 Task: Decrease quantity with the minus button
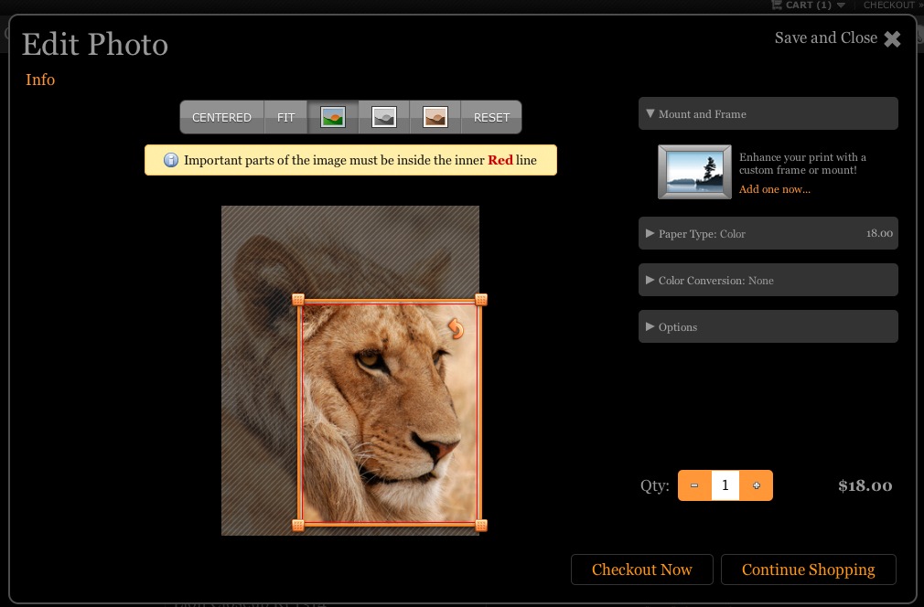tap(694, 485)
